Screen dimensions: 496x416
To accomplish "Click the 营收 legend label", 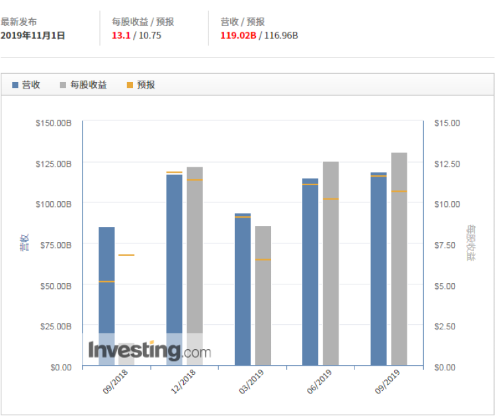I will [x=31, y=85].
